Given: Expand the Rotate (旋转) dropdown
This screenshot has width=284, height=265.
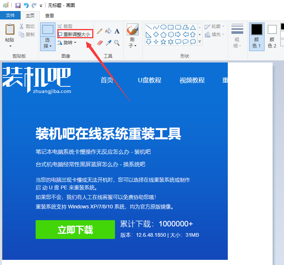Looking at the screenshot, I should [75, 43].
